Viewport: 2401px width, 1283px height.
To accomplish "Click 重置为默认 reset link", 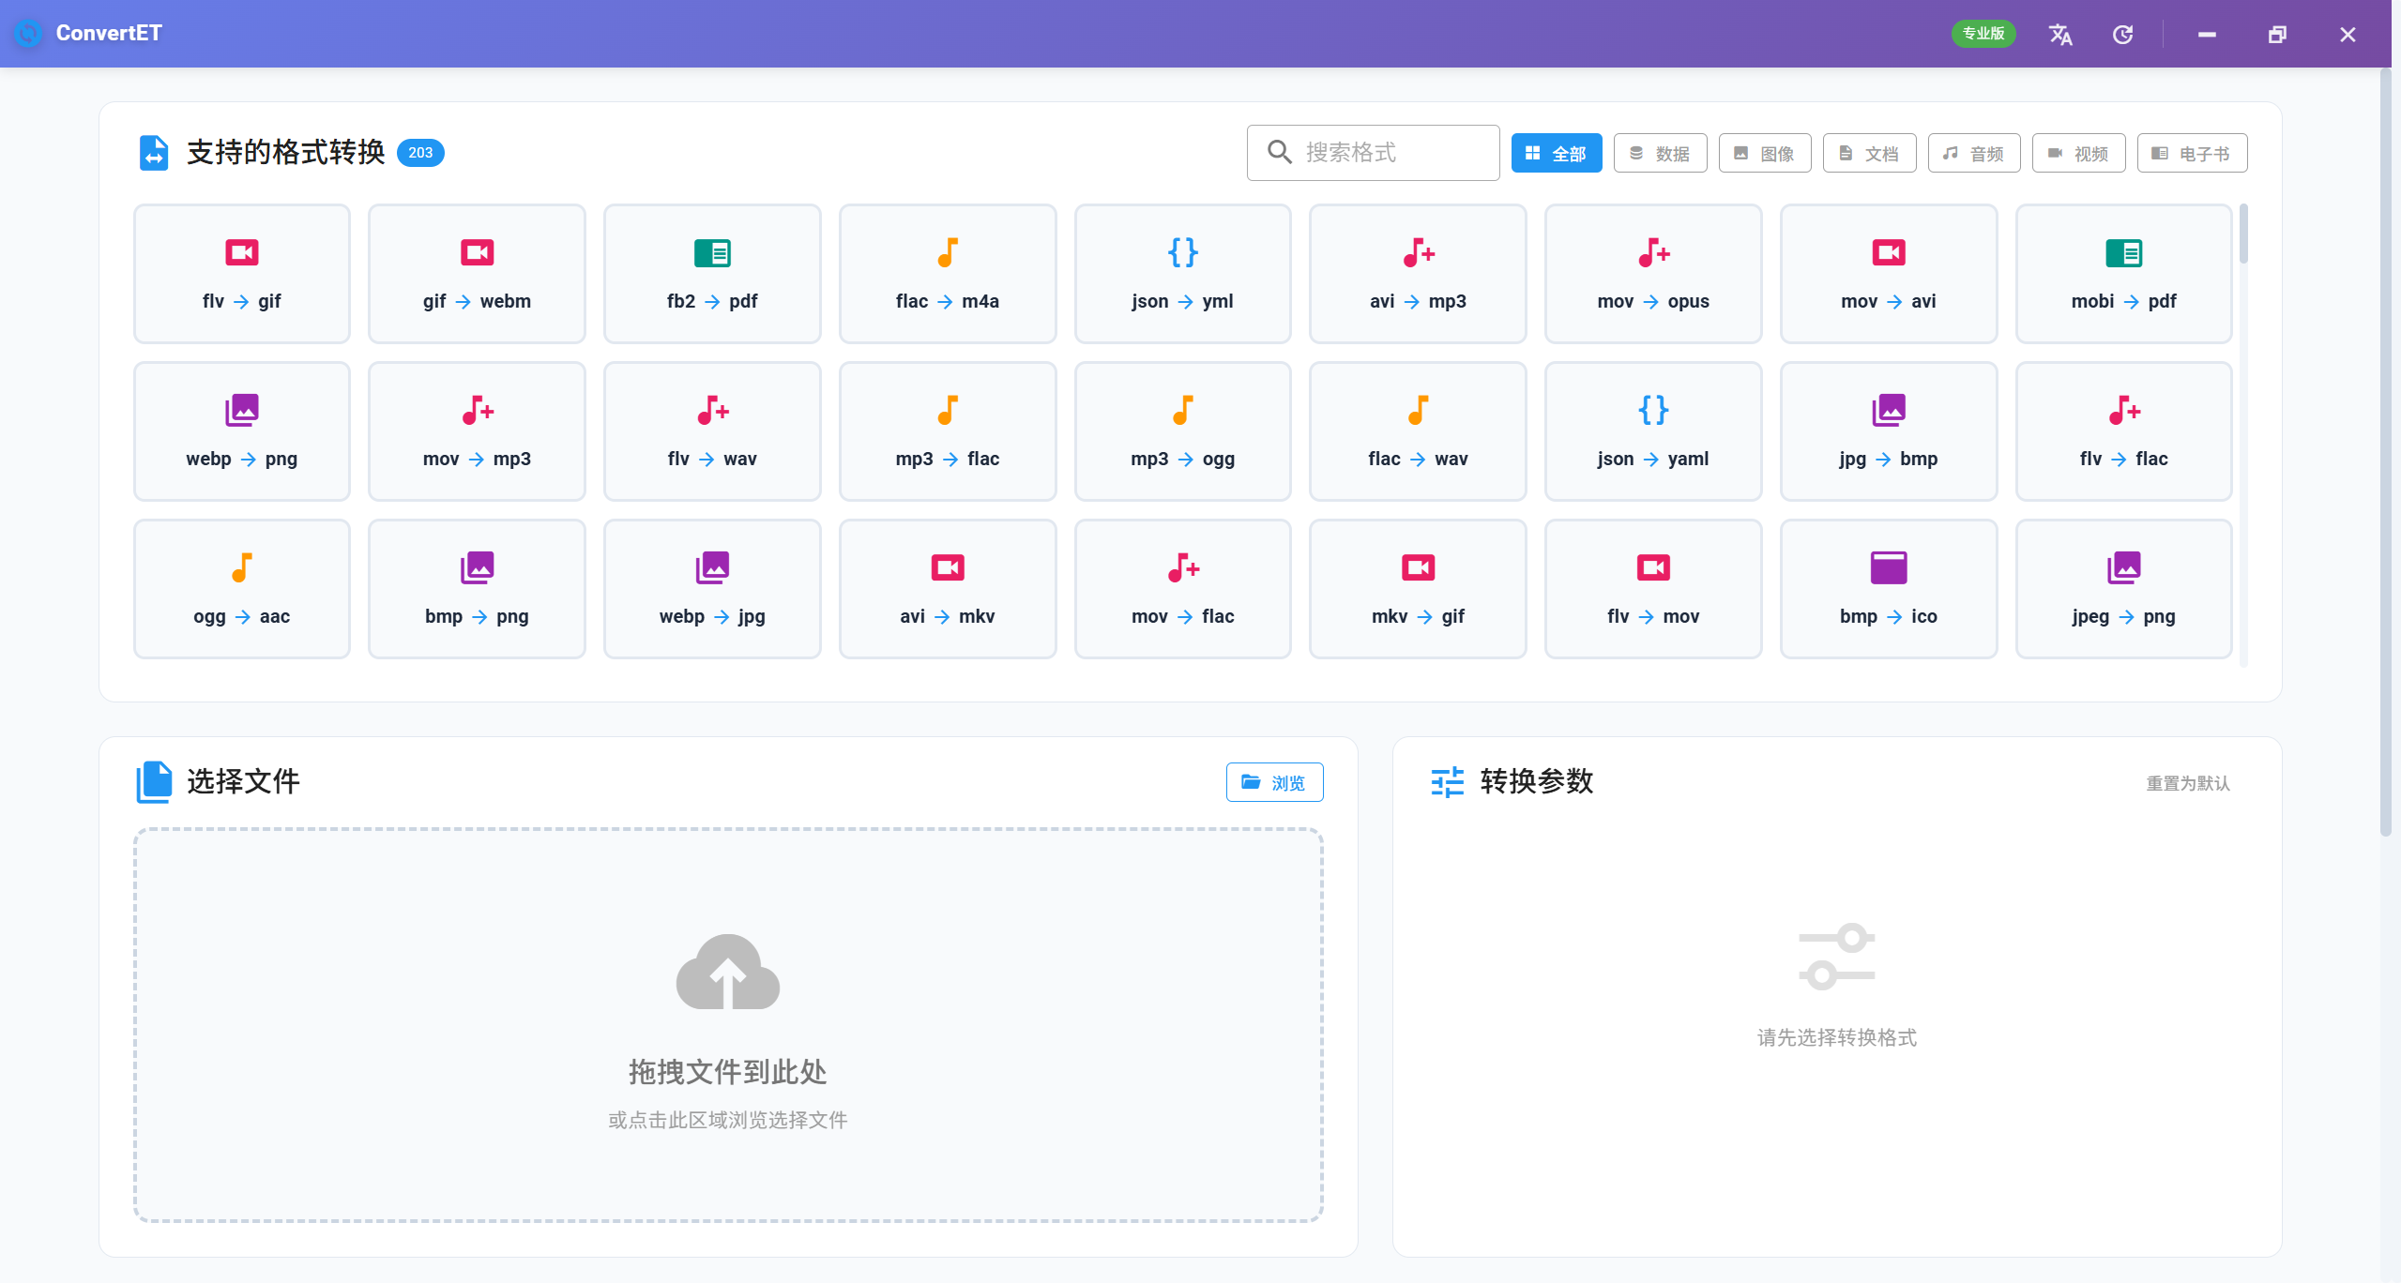I will pyautogui.click(x=2187, y=783).
